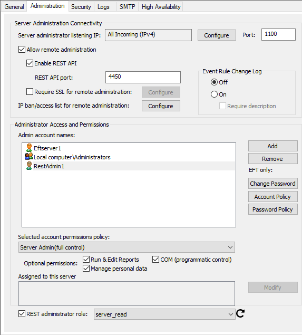Viewport: 302px width, 335px height.
Task: Open the Selected account permissions policy dropdown
Action: coord(126,247)
